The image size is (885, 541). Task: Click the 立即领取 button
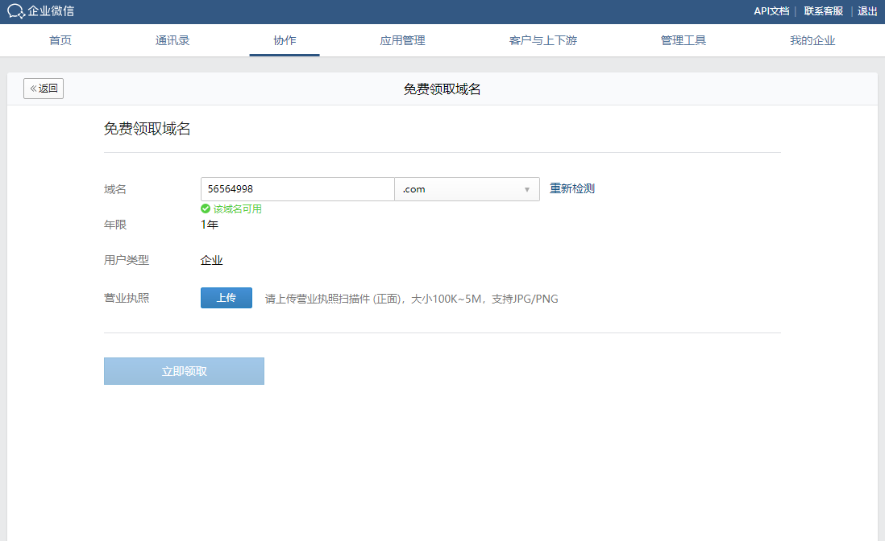[184, 371]
